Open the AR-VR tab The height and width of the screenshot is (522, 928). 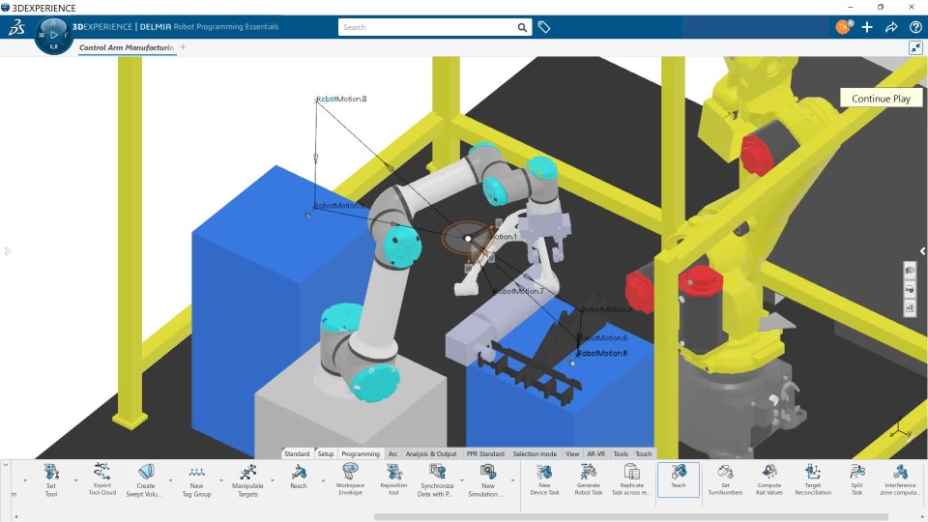click(x=596, y=454)
